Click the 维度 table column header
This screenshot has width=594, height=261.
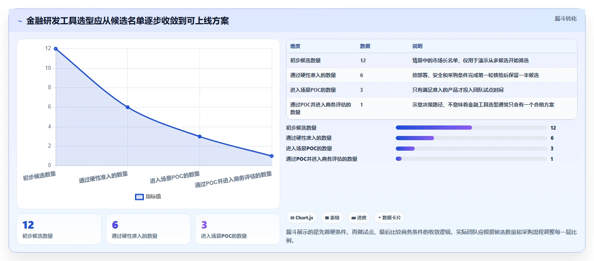coord(295,46)
